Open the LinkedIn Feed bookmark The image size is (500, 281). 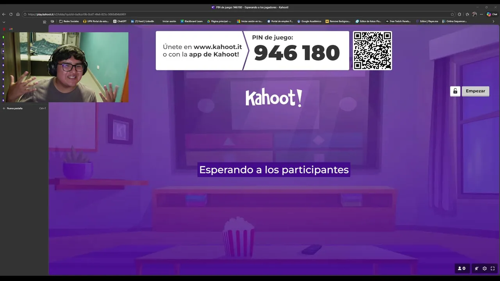(x=143, y=21)
